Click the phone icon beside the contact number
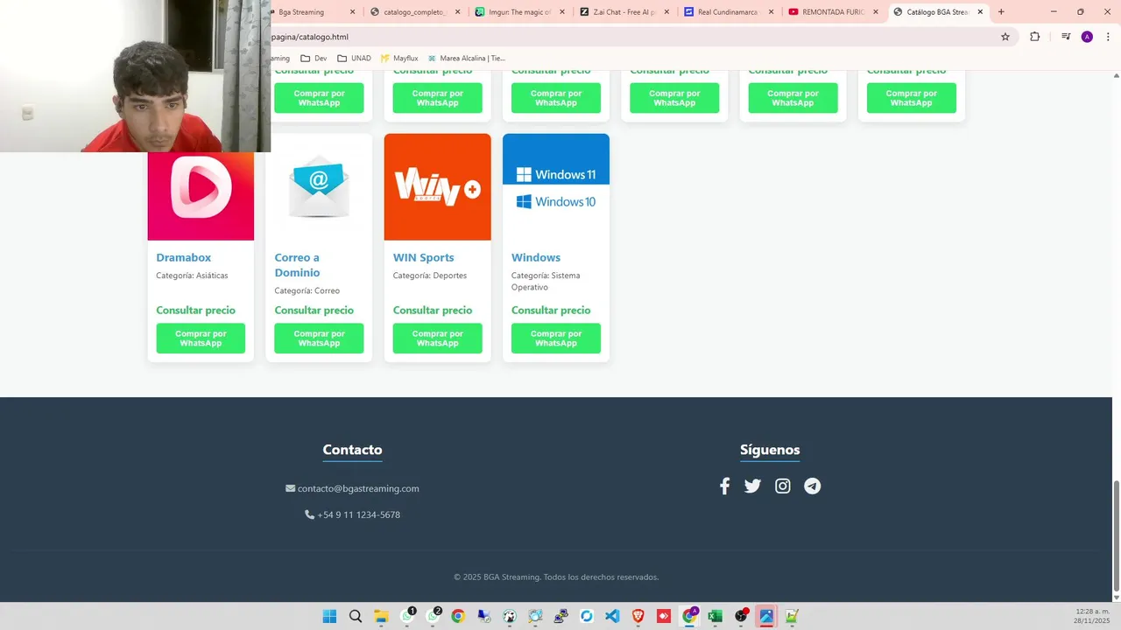The height and width of the screenshot is (630, 1121). [309, 514]
